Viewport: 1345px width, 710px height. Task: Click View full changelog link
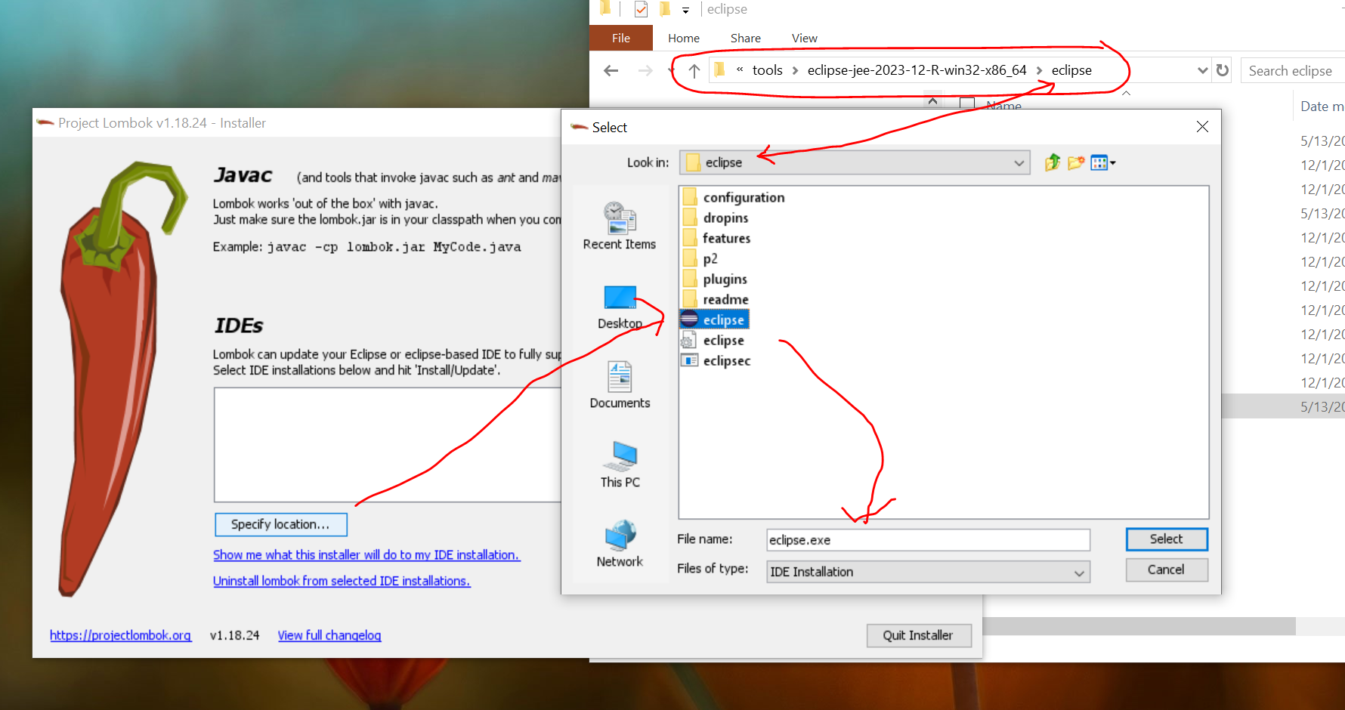coord(329,635)
